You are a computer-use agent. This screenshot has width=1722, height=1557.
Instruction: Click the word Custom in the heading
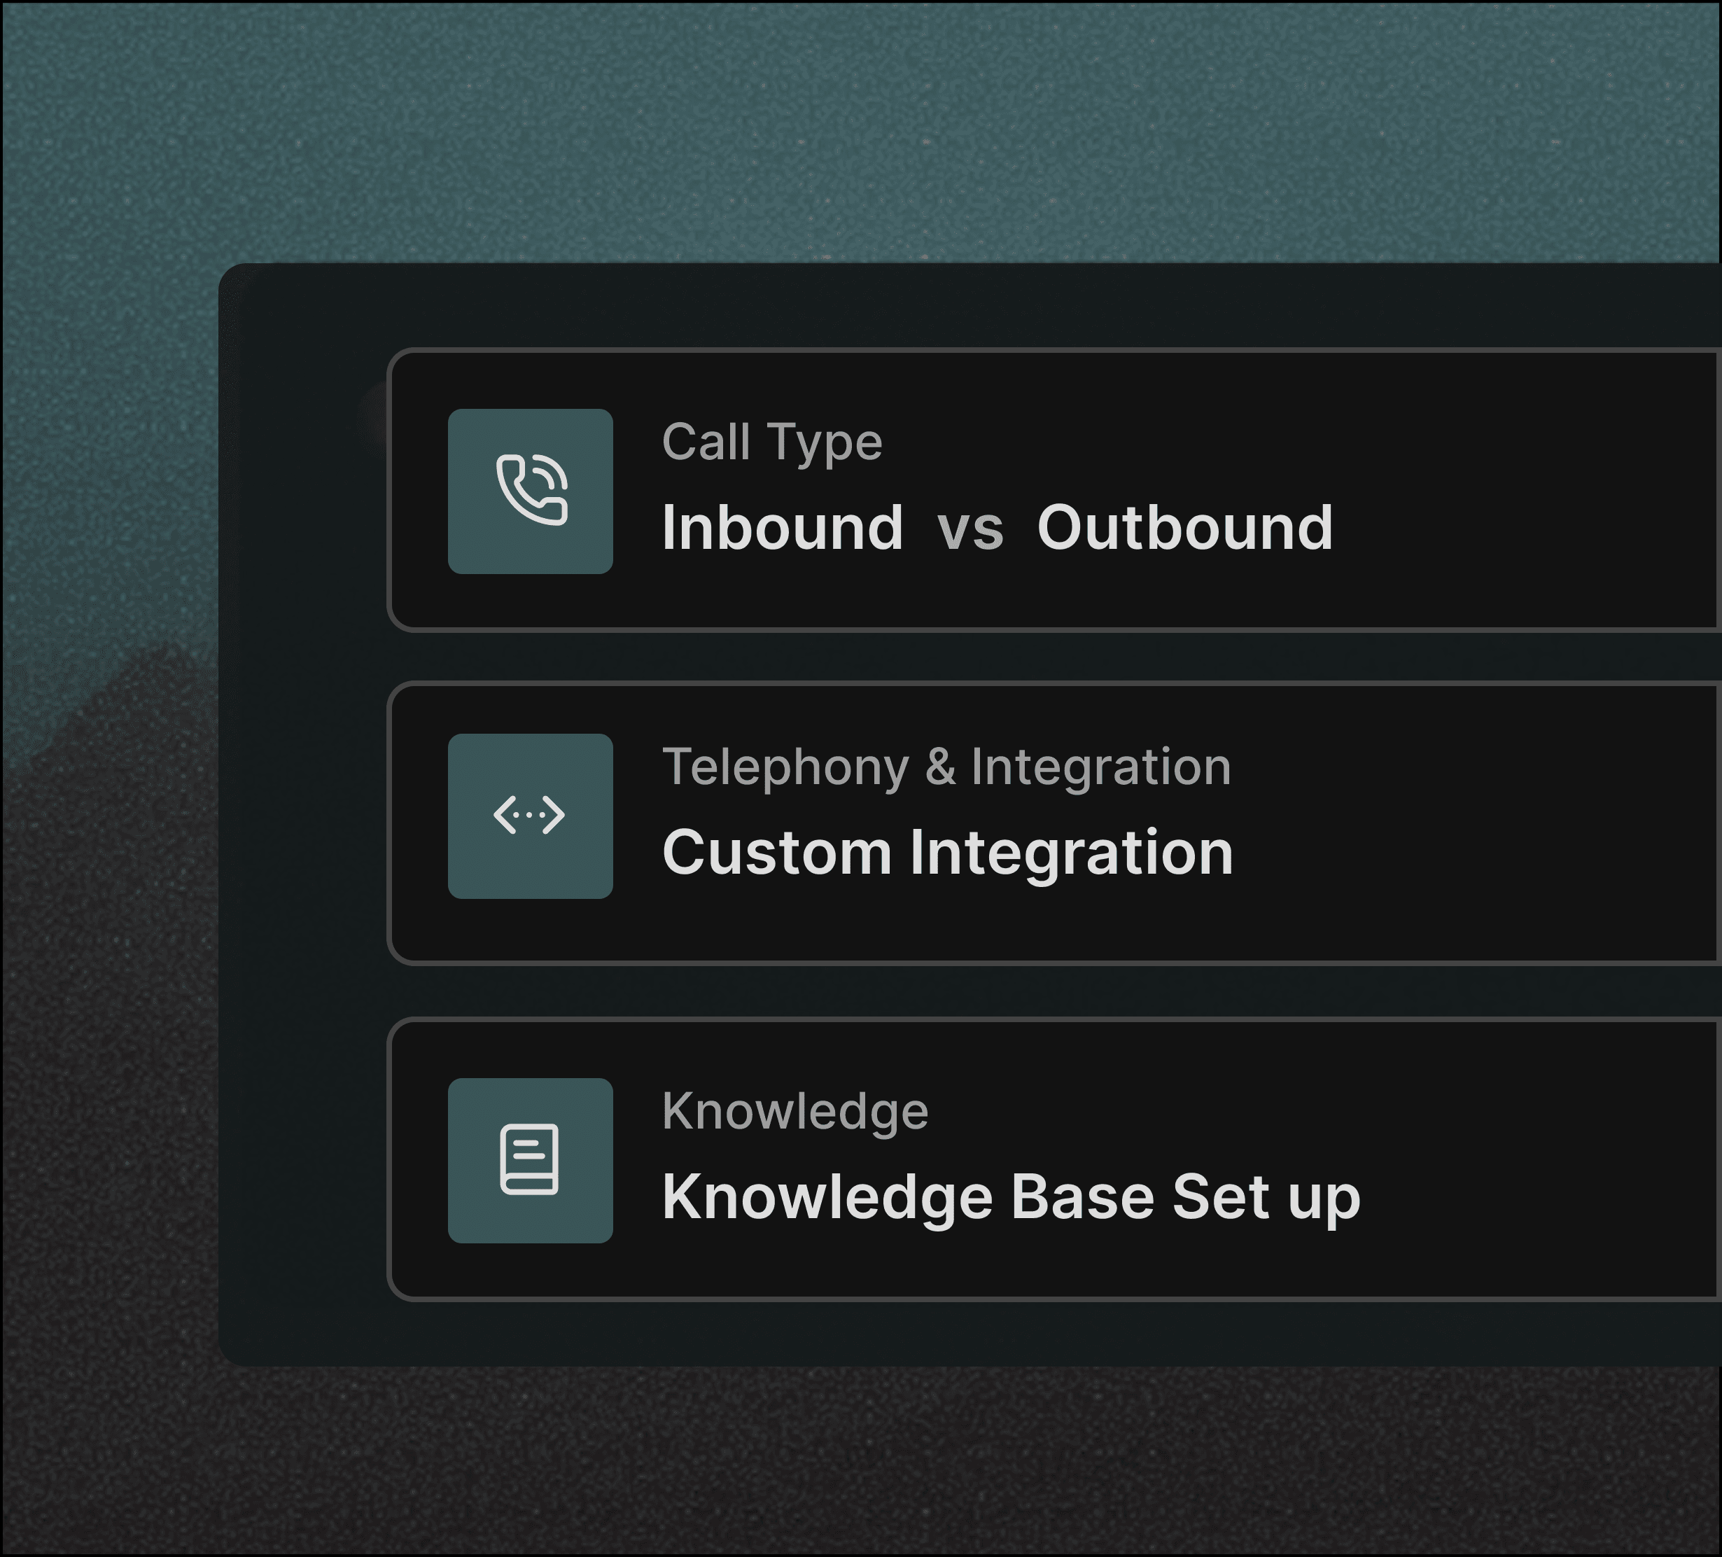click(x=776, y=853)
